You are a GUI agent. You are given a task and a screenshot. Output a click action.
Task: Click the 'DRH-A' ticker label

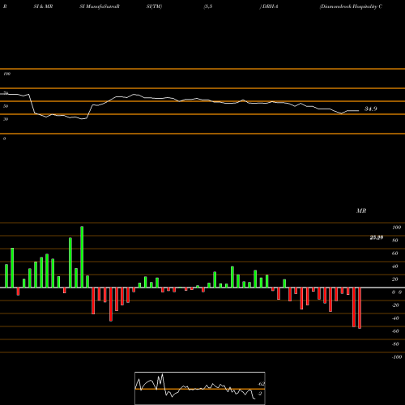click(x=270, y=6)
